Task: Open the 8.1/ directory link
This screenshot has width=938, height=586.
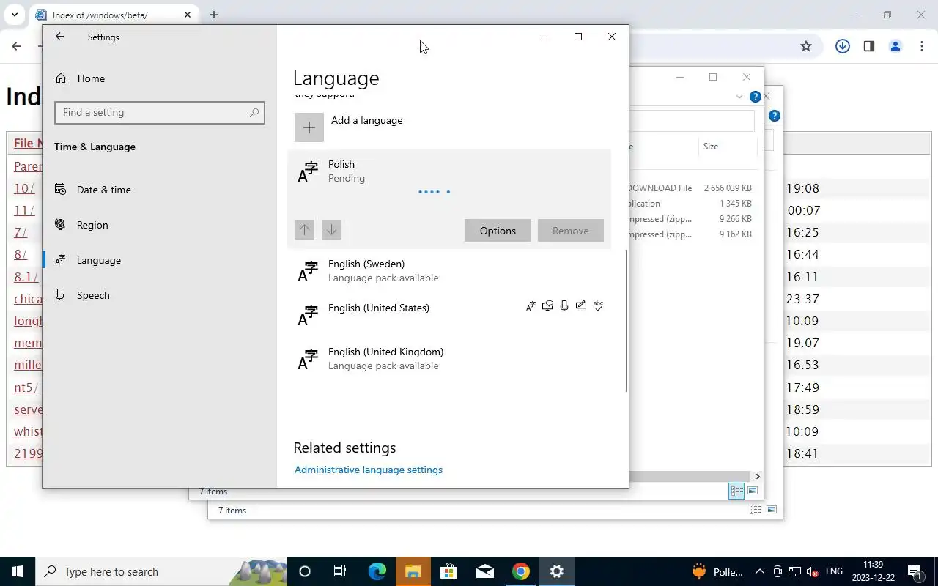Action: pyautogui.click(x=26, y=277)
